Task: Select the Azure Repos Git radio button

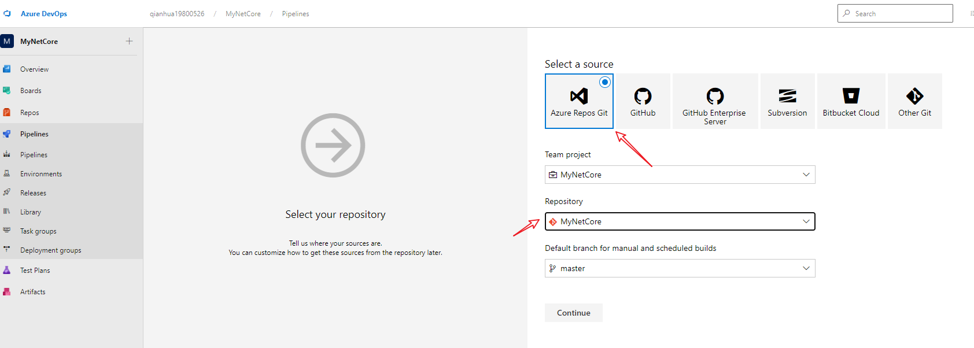Action: [604, 82]
